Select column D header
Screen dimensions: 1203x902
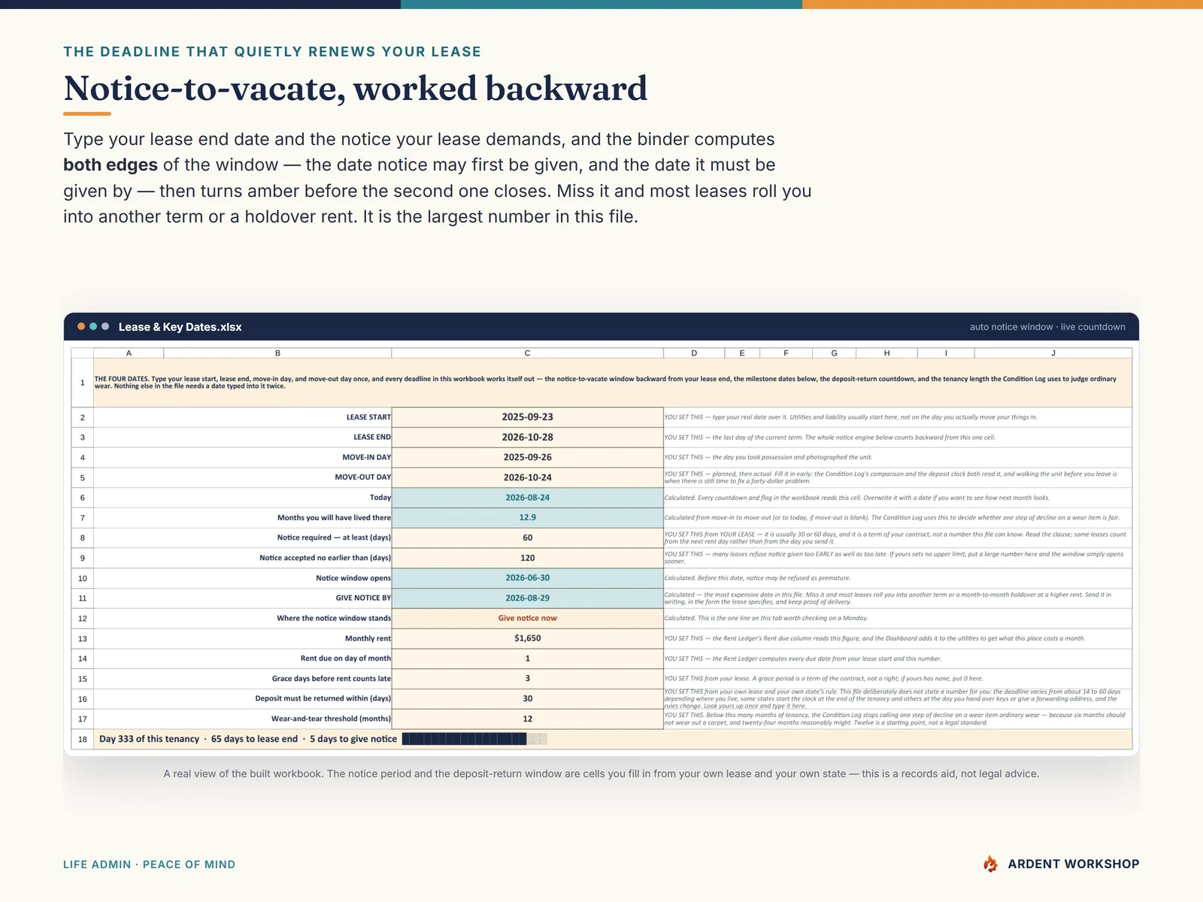coord(694,353)
